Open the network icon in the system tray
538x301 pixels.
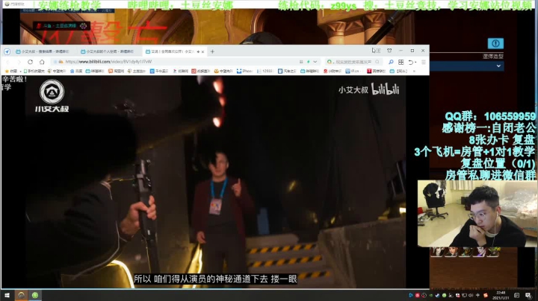[x=464, y=295]
